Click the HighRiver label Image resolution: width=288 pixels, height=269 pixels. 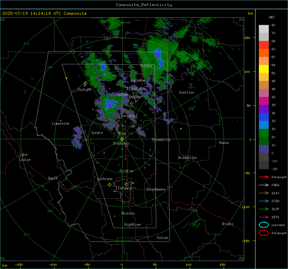(133, 225)
